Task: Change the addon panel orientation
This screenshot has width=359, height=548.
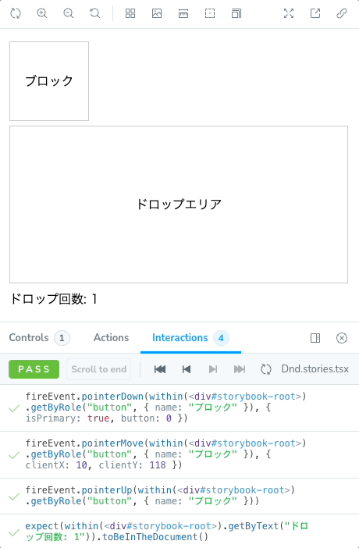Action: click(x=315, y=338)
